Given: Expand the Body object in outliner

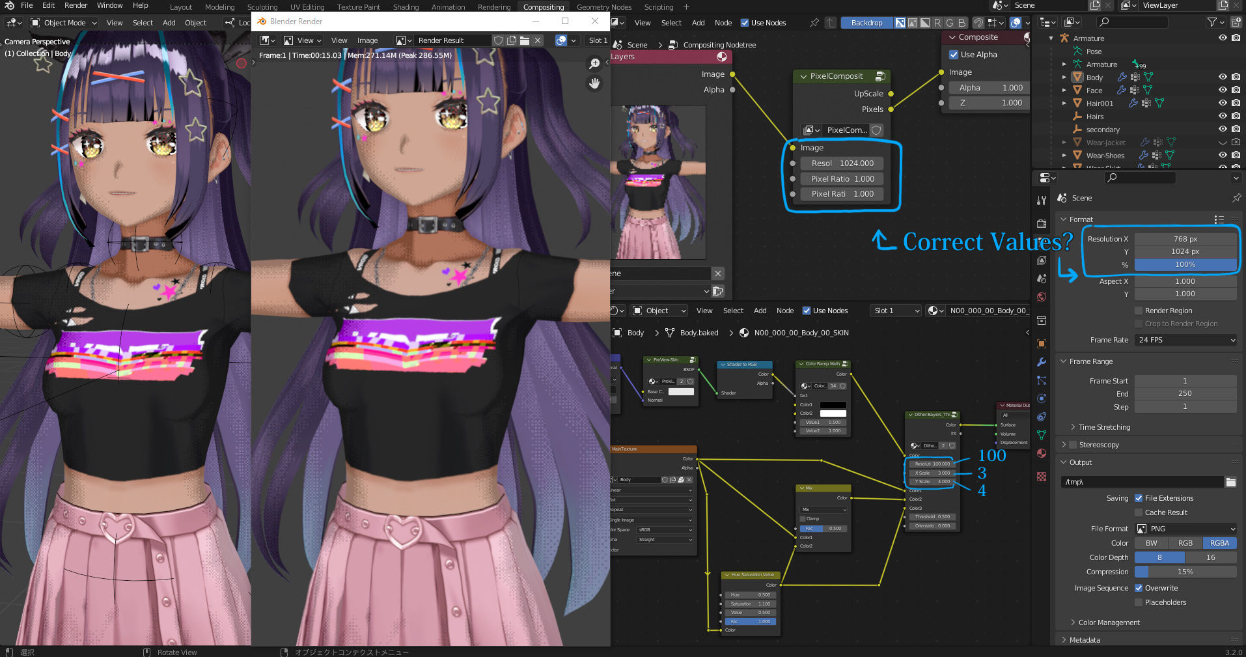Looking at the screenshot, I should pyautogui.click(x=1064, y=77).
